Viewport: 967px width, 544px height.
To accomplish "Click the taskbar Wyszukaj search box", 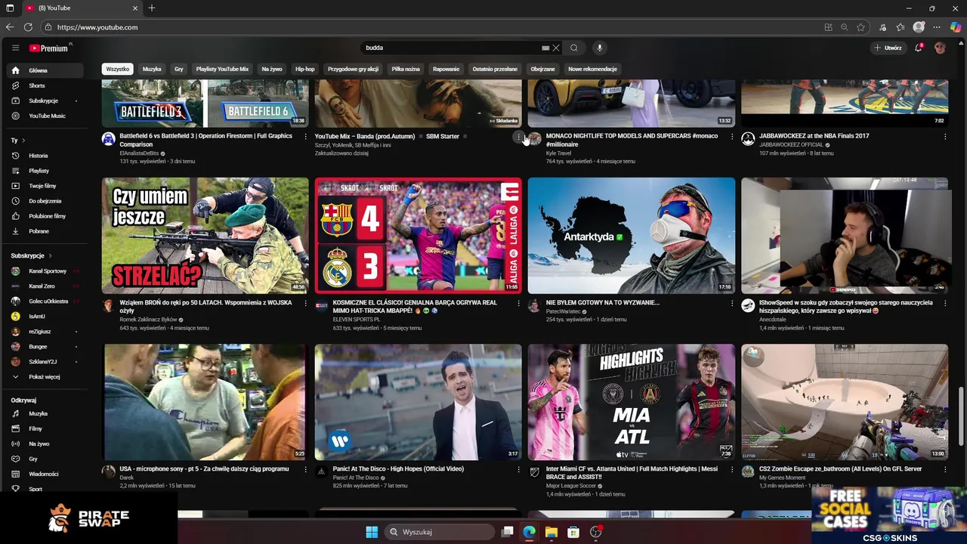I will tap(439, 532).
